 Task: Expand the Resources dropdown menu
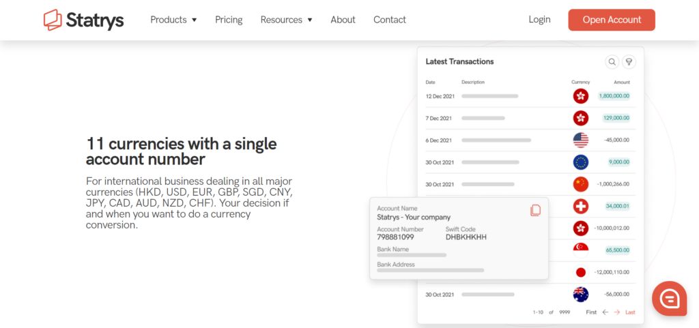coord(286,20)
